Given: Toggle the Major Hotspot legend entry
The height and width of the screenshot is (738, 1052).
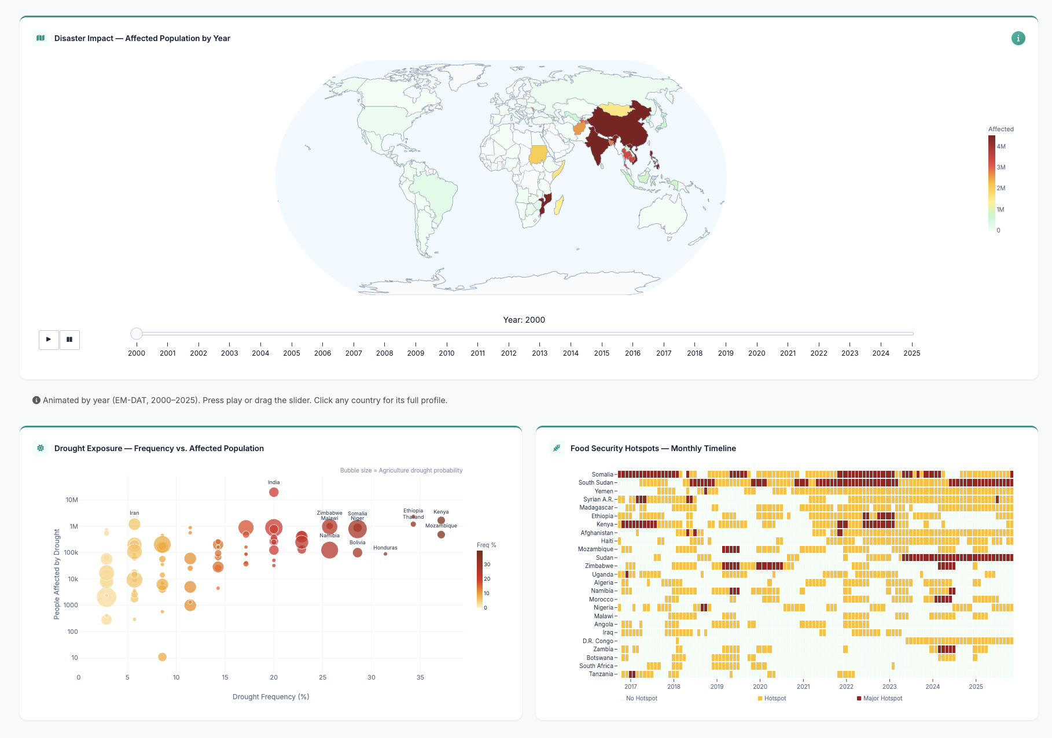Looking at the screenshot, I should coord(875,698).
